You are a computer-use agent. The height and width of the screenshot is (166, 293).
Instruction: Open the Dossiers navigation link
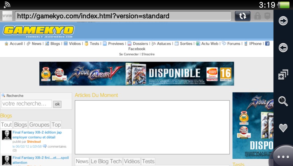coord(140,44)
